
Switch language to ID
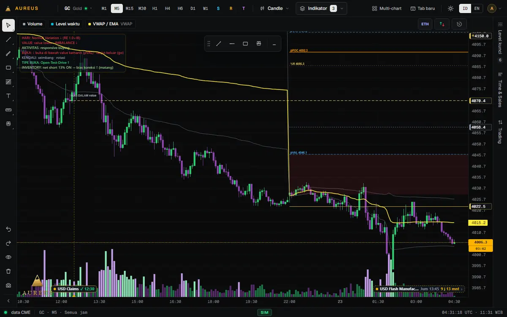465,8
